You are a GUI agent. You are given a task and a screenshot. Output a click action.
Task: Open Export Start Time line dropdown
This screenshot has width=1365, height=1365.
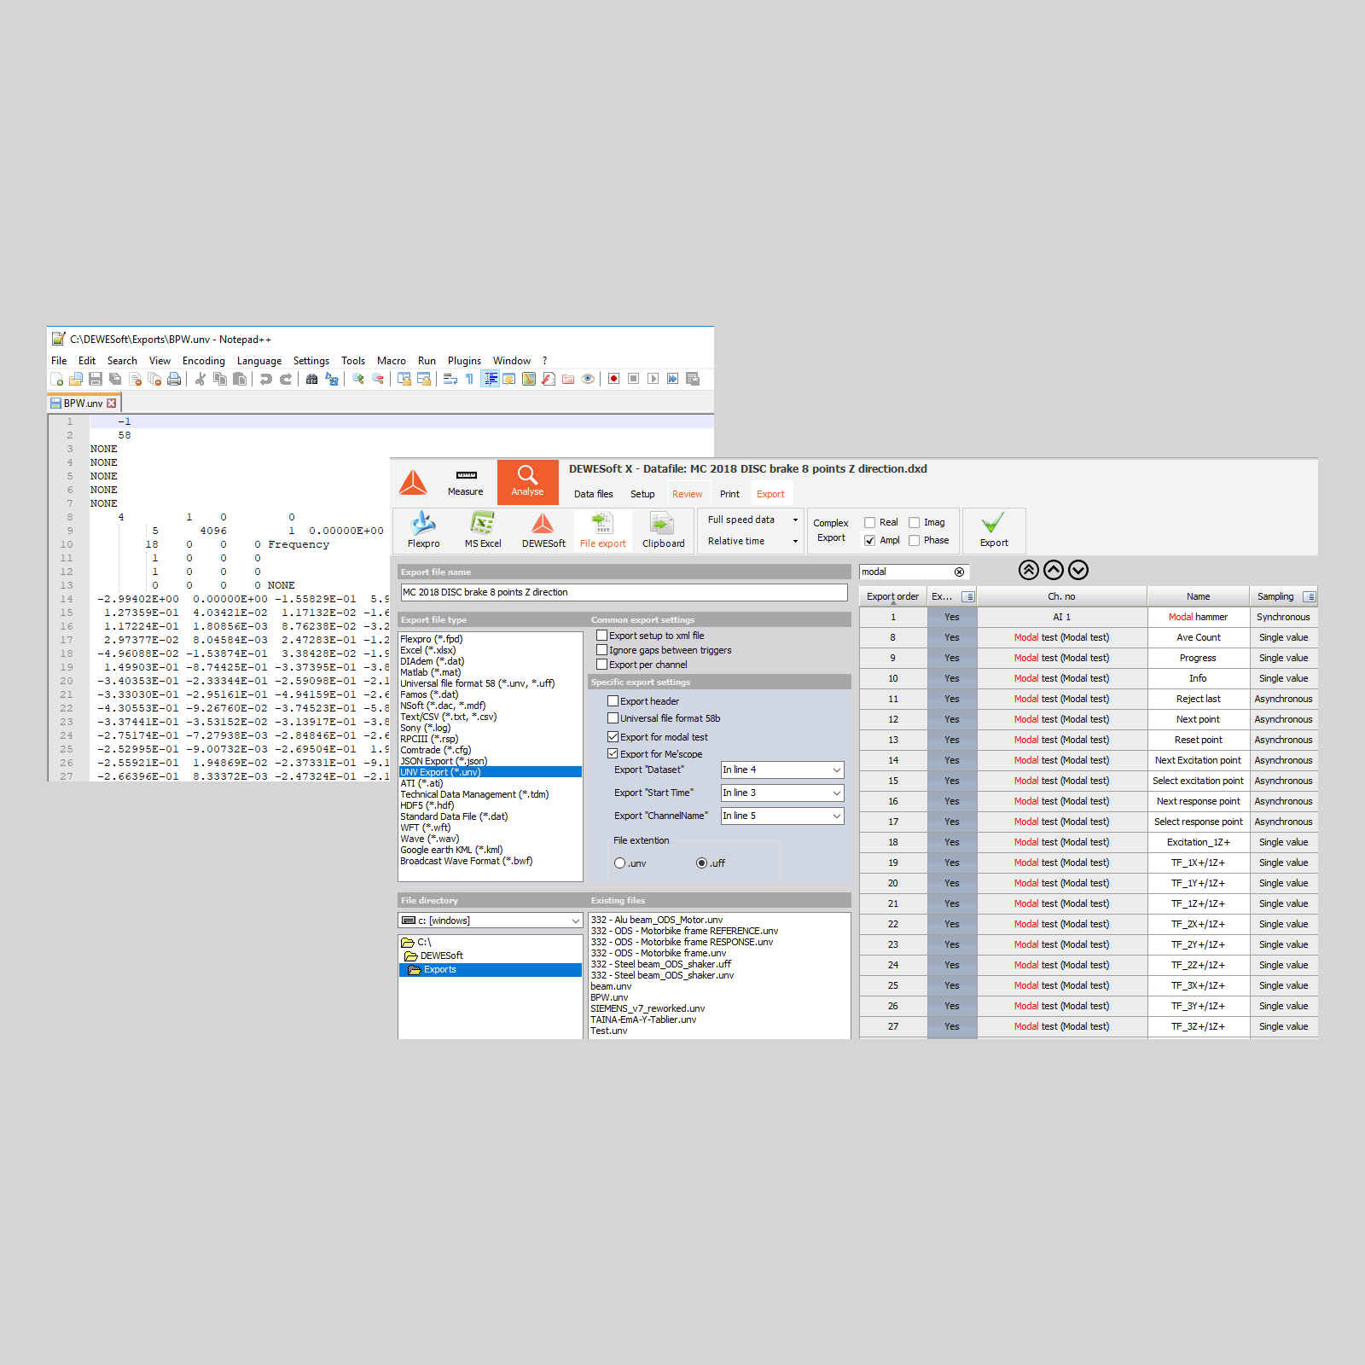(781, 793)
